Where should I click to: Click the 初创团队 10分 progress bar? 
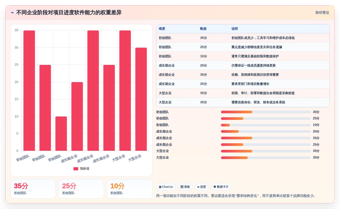pos(266,125)
